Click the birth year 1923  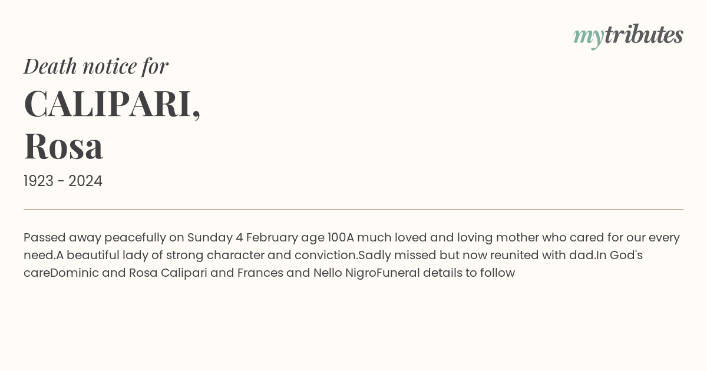pyautogui.click(x=38, y=181)
